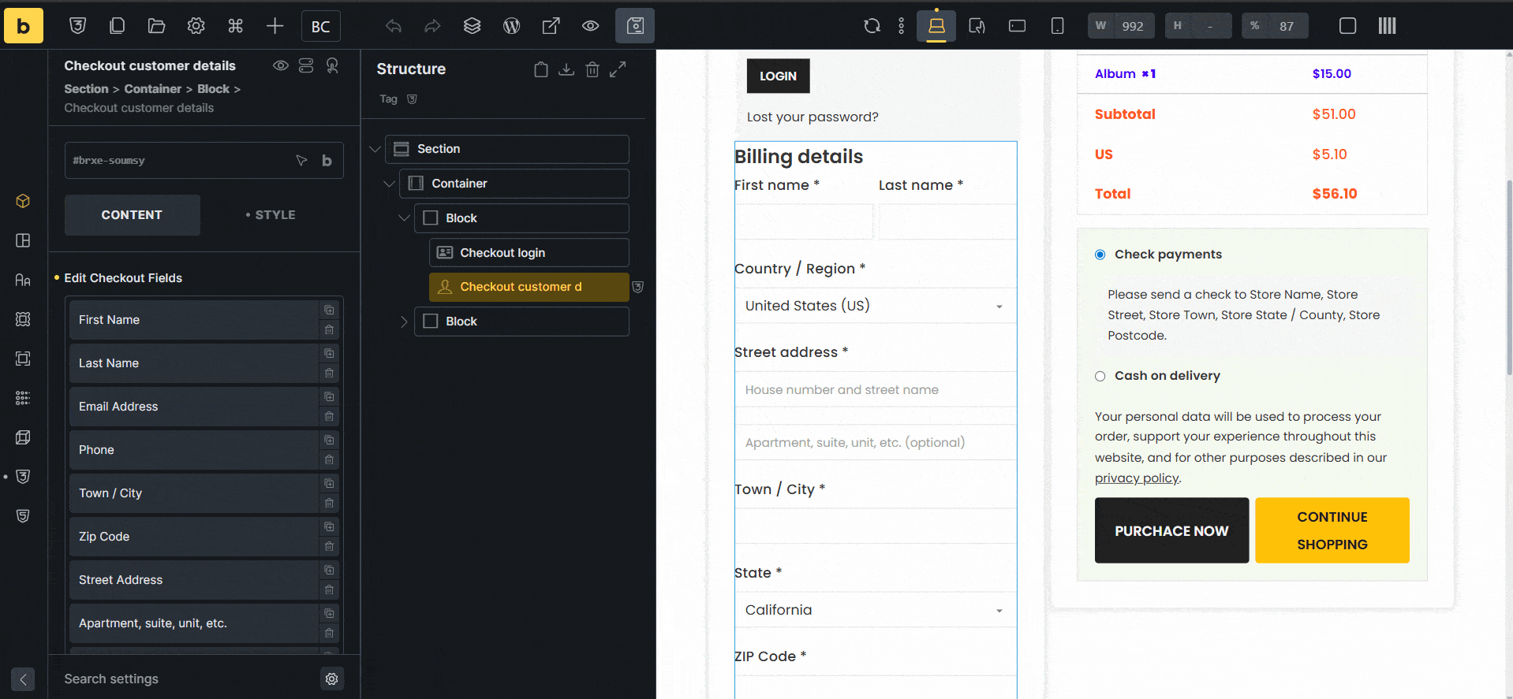
Task: Click the download icon in Structure panel
Action: click(566, 69)
